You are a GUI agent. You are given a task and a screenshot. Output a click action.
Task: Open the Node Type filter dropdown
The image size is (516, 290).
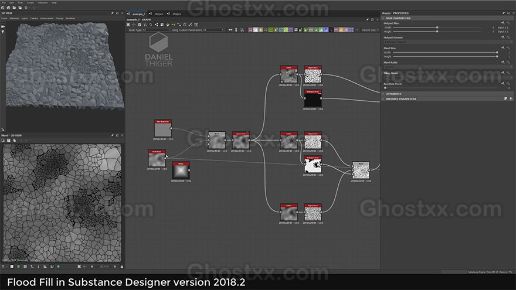coord(156,30)
